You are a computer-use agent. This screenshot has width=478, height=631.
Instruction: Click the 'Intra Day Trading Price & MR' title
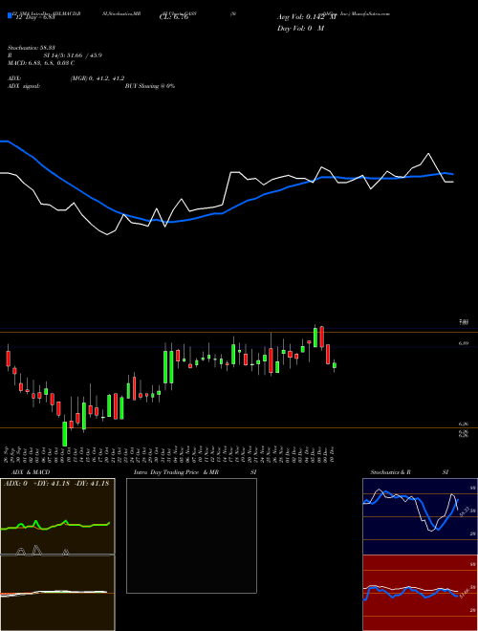[x=176, y=472]
